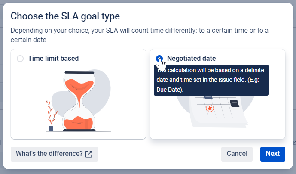Click the top cap of the hourglass
Image resolution: width=296 pixels, height=174 pixels.
tap(79, 72)
